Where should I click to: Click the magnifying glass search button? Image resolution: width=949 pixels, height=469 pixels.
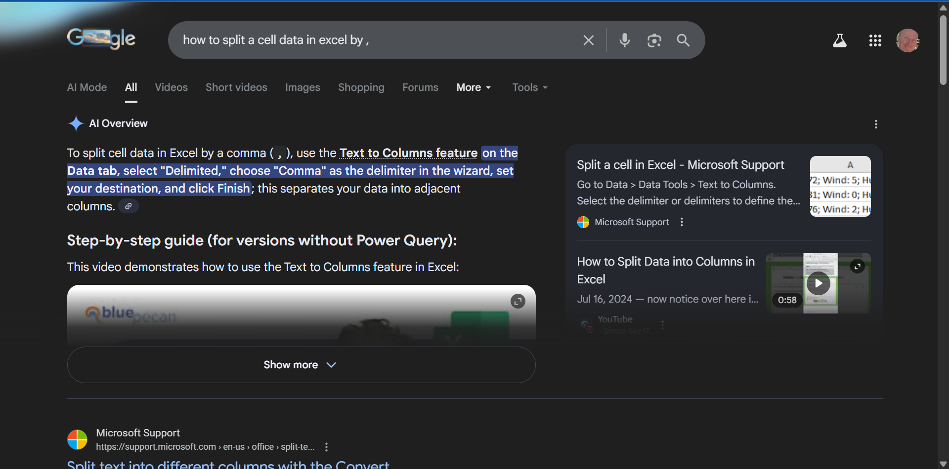click(683, 40)
